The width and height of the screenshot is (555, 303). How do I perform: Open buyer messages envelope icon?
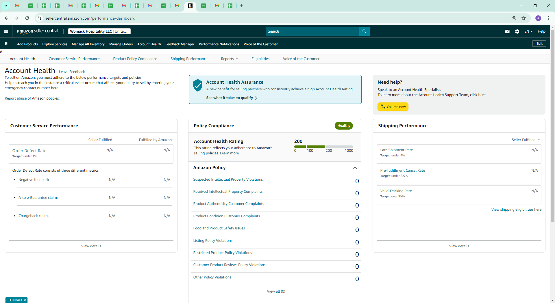click(507, 31)
